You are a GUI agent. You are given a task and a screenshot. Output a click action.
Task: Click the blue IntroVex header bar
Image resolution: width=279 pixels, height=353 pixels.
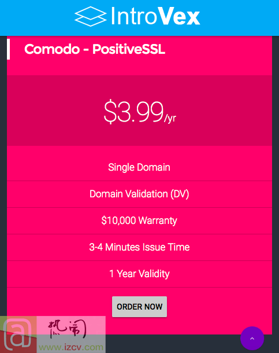(x=140, y=18)
